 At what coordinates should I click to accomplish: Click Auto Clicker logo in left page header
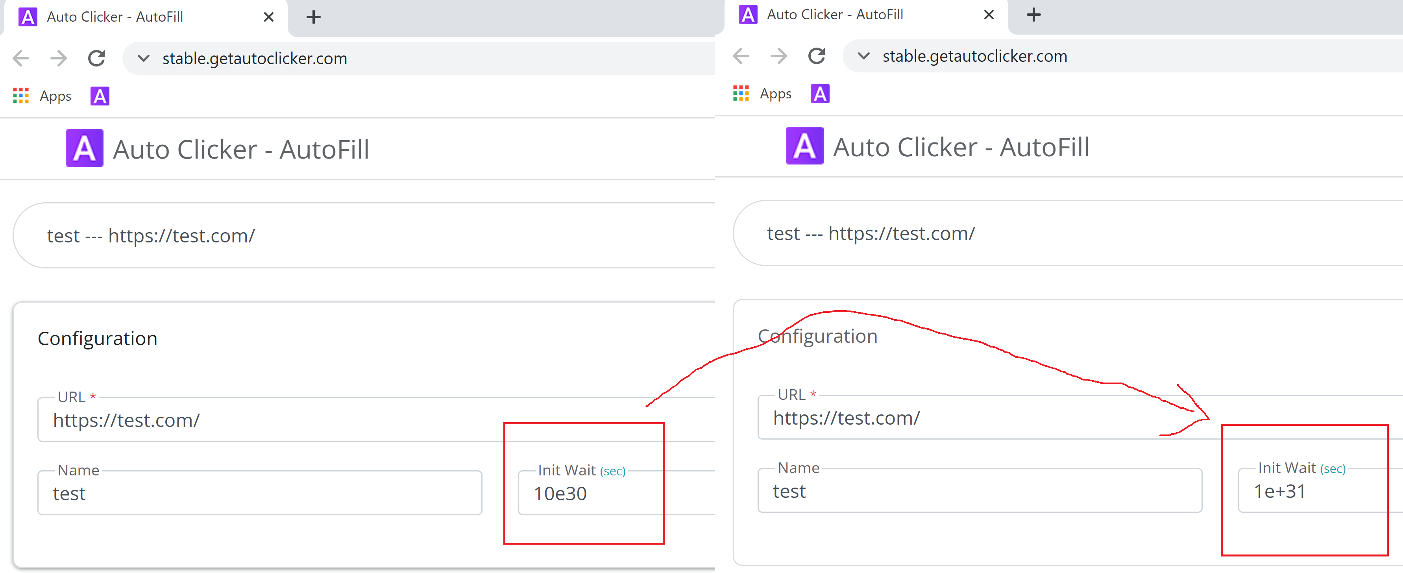[85, 148]
